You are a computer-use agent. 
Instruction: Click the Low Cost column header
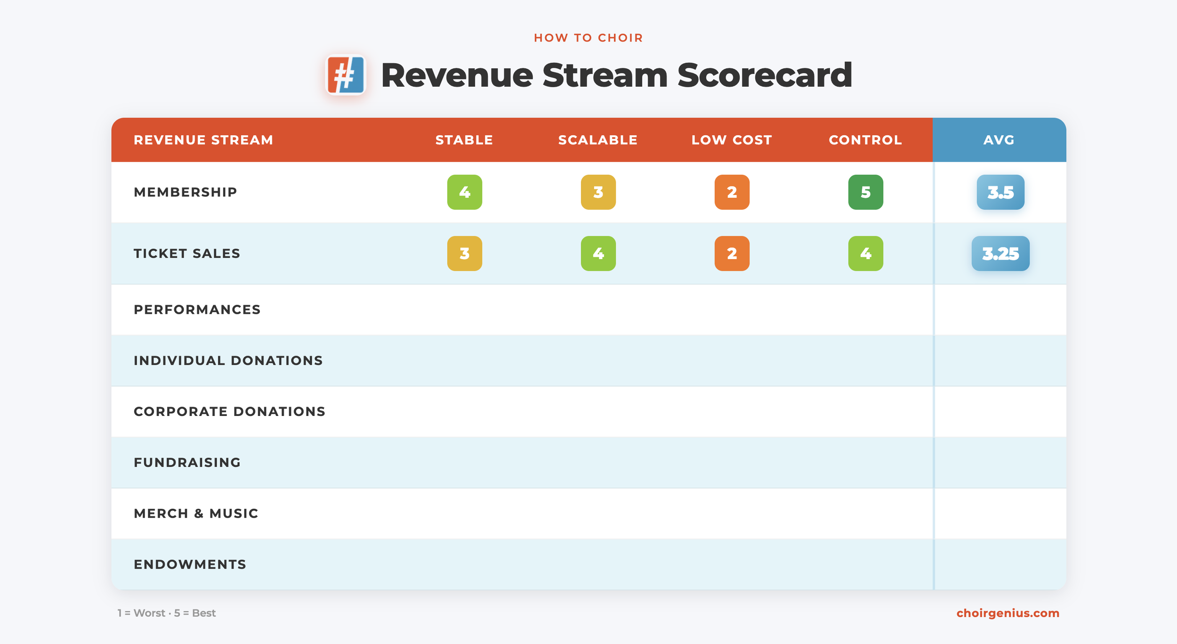click(732, 140)
